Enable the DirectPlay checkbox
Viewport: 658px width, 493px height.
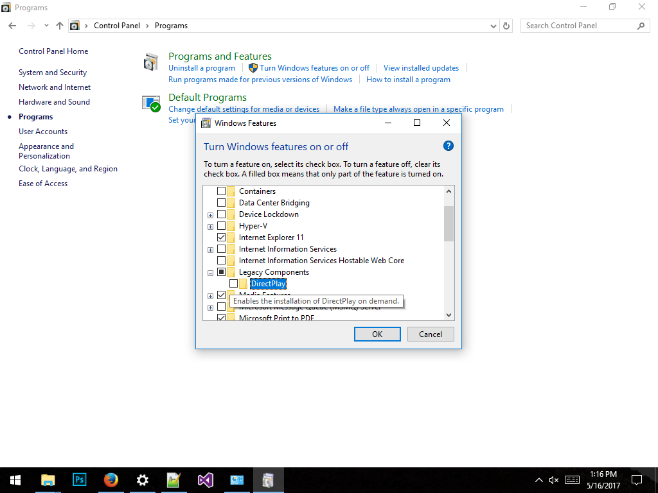pyautogui.click(x=233, y=284)
